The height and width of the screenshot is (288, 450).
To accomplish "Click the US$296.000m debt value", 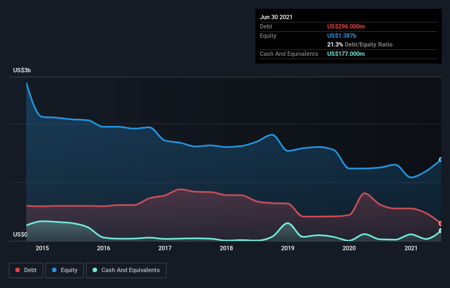I will pos(346,26).
